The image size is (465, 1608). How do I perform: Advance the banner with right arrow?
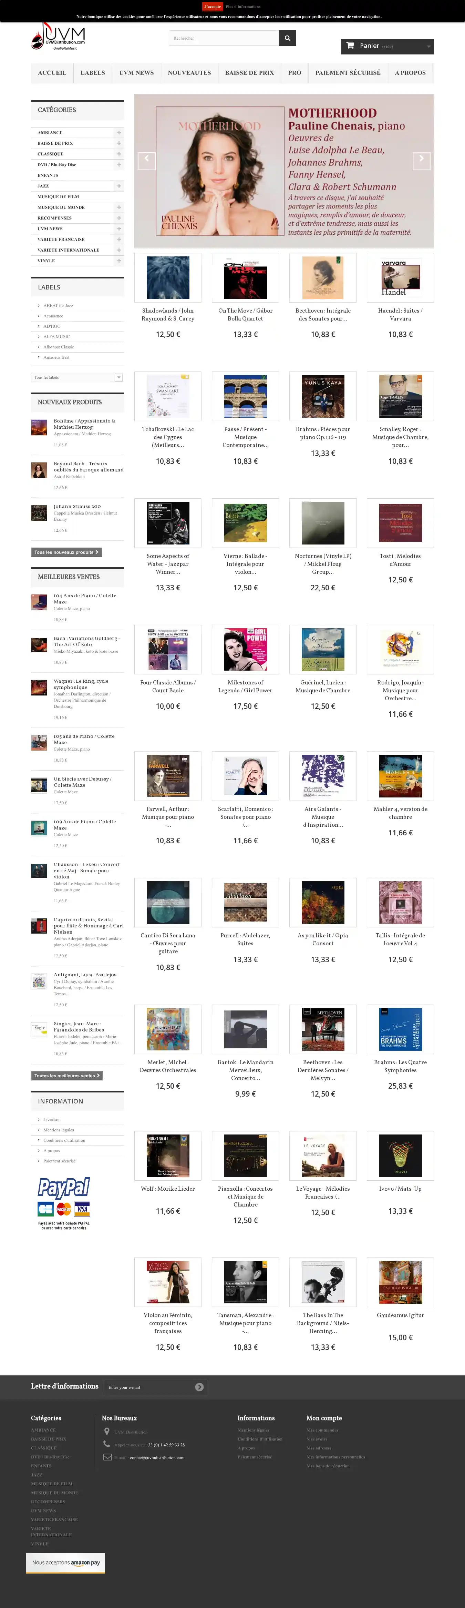(x=421, y=161)
